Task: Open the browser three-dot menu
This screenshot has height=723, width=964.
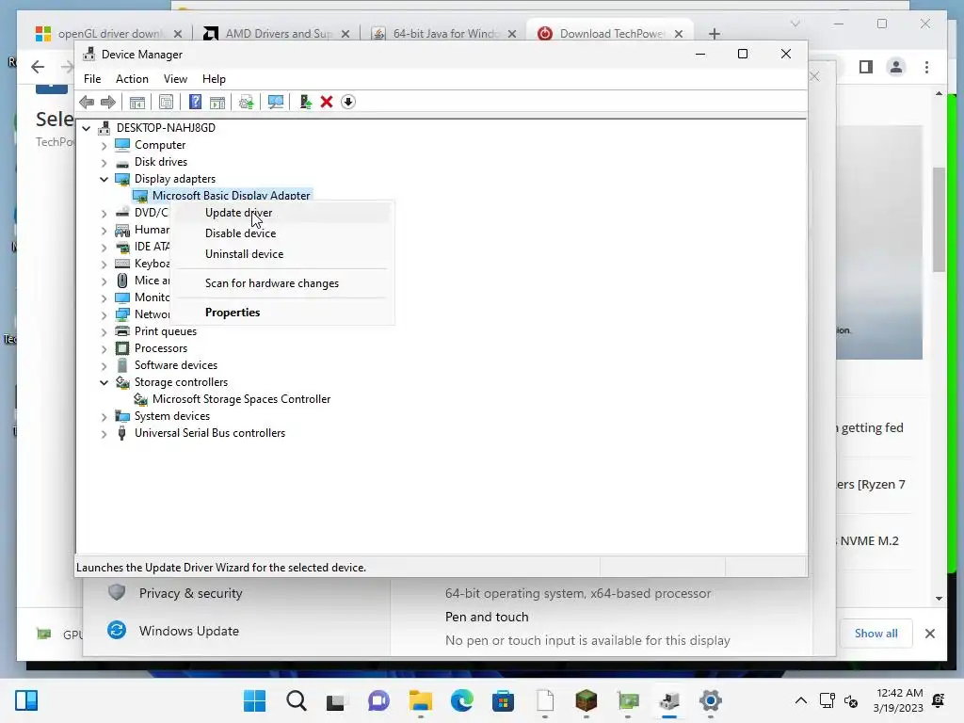Action: 926,67
